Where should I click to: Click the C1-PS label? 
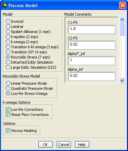[73, 22]
